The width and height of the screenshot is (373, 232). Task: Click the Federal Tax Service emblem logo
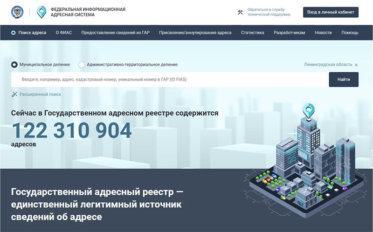[x=17, y=12]
